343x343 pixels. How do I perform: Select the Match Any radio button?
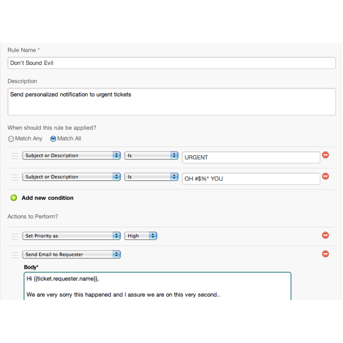click(11, 139)
